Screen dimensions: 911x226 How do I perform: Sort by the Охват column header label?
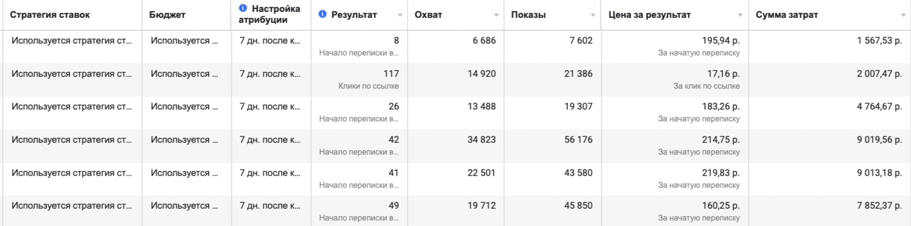coord(428,15)
